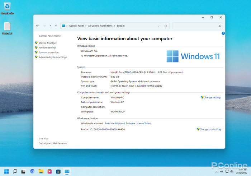The height and width of the screenshot is (176, 251).
Task: Maximize the System window
Action: pyautogui.click(x=212, y=17)
